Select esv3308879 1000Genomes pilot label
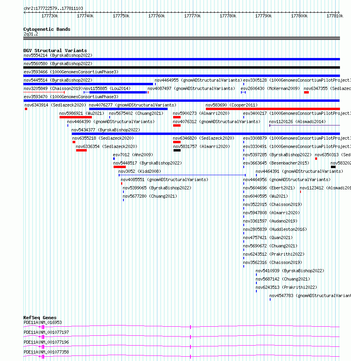This screenshot has height=361, width=351. (297, 138)
